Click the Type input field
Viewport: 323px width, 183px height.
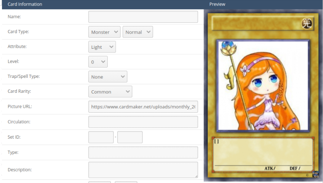pos(143,153)
